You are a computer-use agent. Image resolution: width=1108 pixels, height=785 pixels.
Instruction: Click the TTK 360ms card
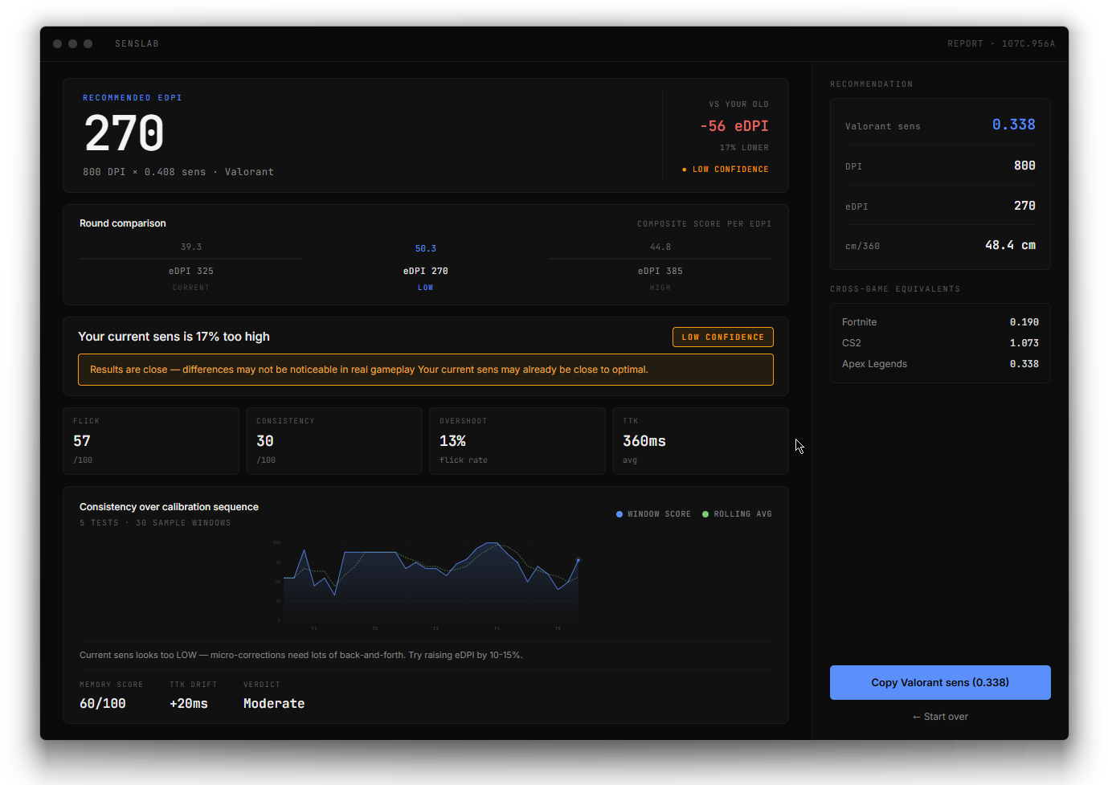click(x=701, y=441)
